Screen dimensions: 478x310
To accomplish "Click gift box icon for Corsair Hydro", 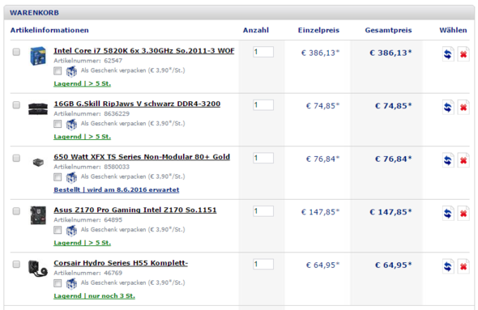I will (71, 283).
